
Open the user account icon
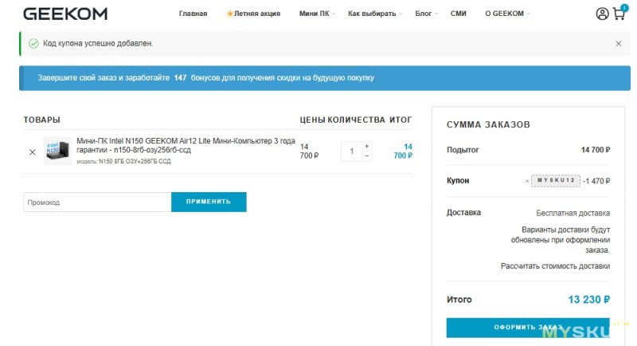click(602, 14)
